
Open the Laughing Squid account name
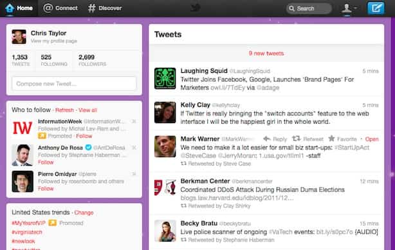tap(204, 71)
